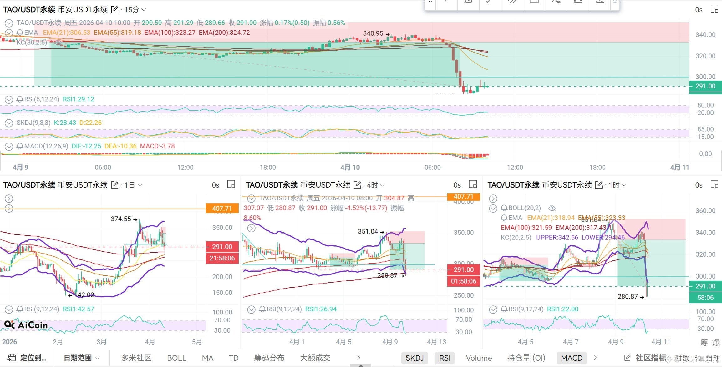
Task: Click edit icon beside 社区指标
Action: (627, 358)
